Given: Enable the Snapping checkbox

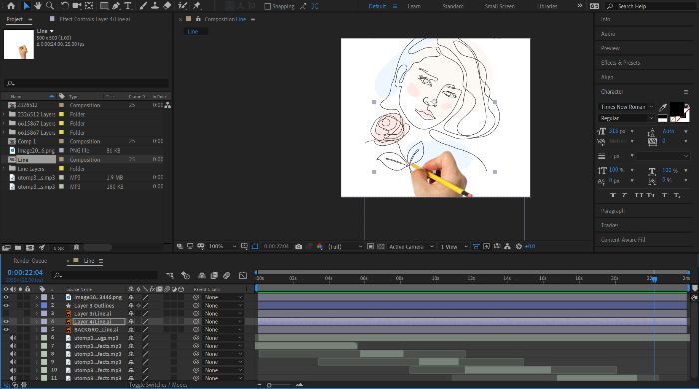Looking at the screenshot, I should (x=267, y=6).
